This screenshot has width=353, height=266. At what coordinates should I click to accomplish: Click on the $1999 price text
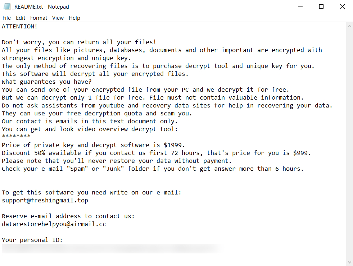point(174,145)
